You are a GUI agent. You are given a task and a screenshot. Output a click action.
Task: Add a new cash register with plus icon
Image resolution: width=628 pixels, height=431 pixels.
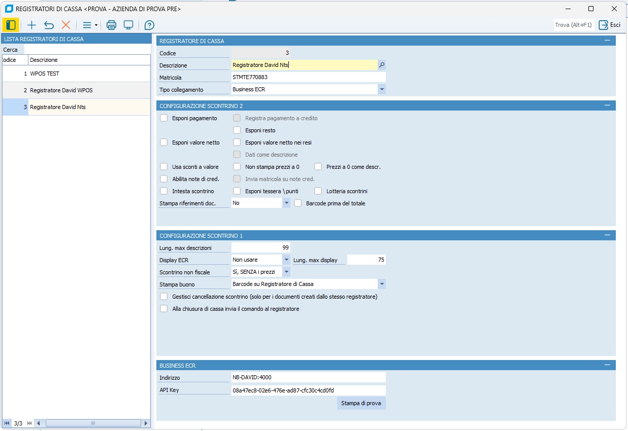coord(31,25)
